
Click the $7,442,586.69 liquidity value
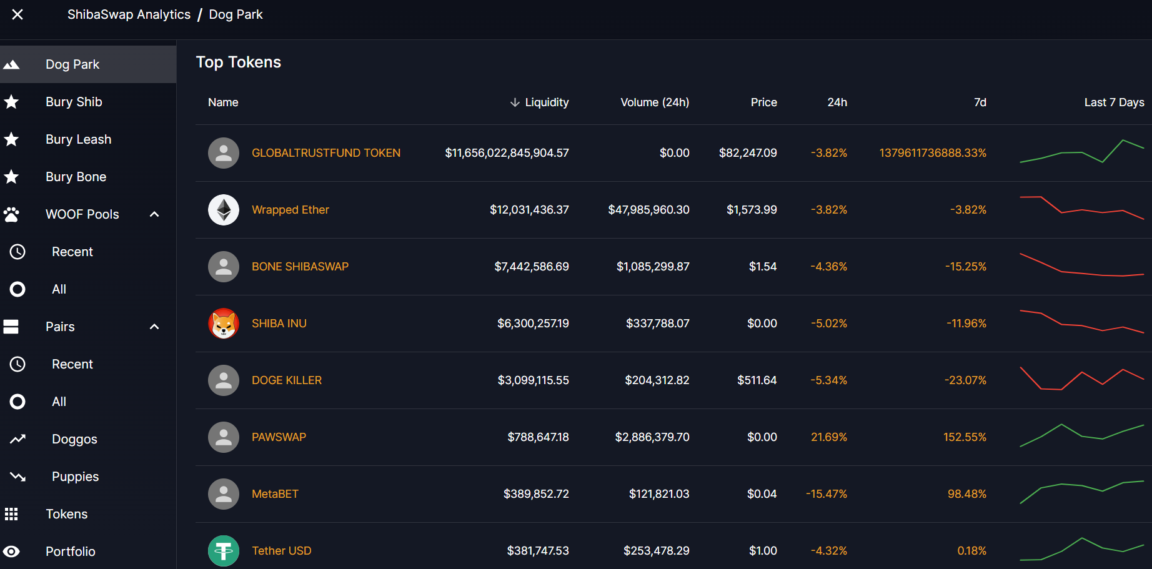point(532,267)
